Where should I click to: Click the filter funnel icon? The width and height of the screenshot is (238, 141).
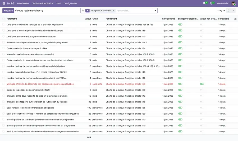click(x=88, y=11)
